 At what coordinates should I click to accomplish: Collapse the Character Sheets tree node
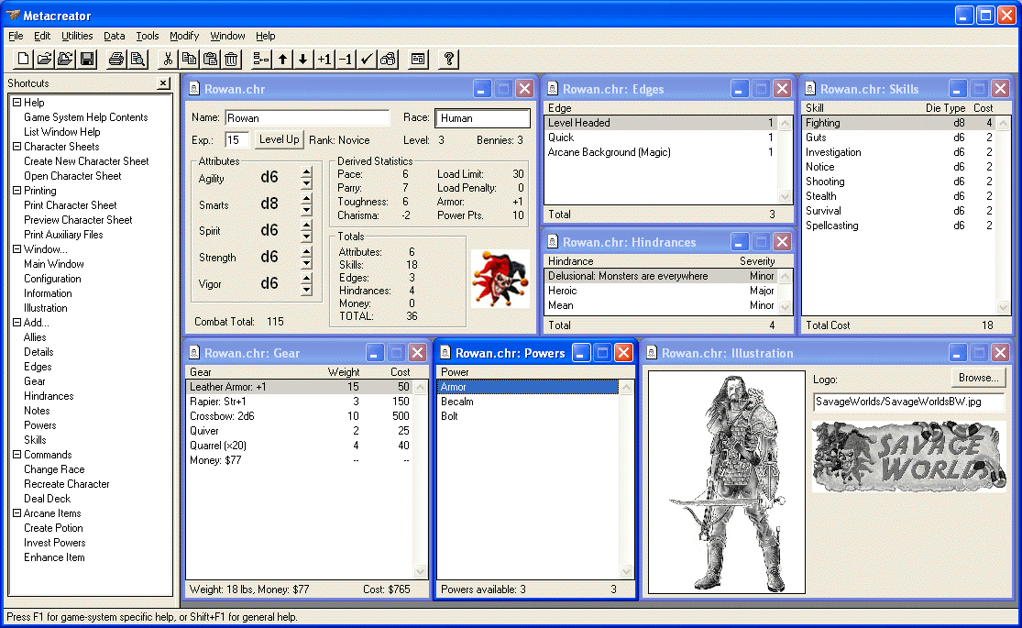16,147
